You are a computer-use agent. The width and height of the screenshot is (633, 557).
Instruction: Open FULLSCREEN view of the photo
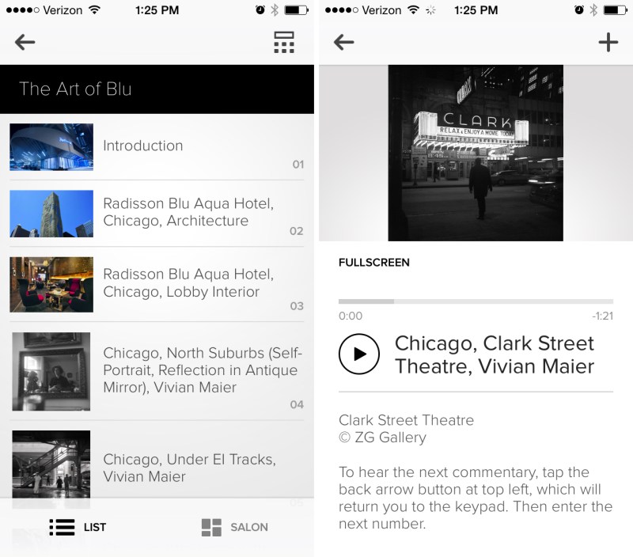[x=373, y=263]
